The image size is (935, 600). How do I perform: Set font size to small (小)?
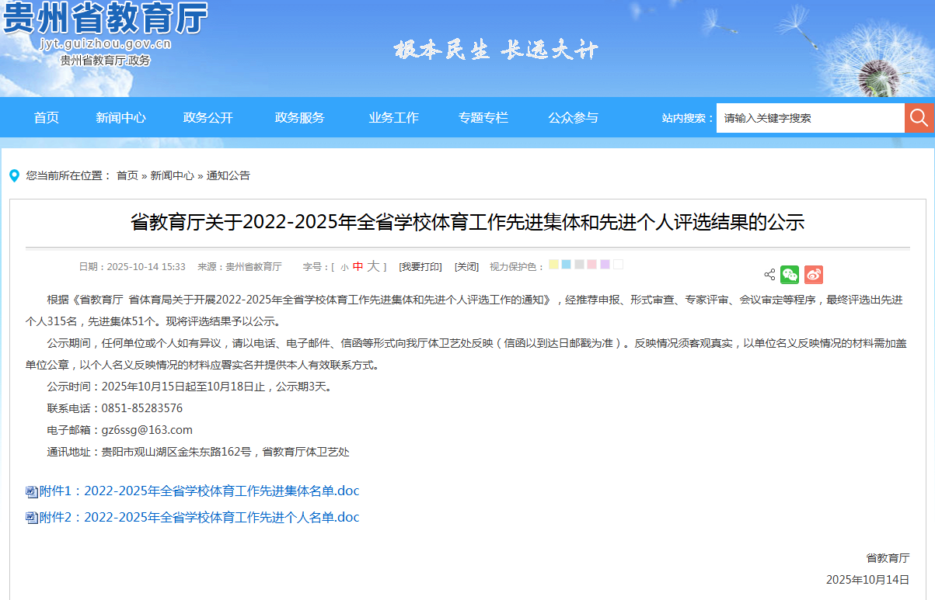(344, 267)
